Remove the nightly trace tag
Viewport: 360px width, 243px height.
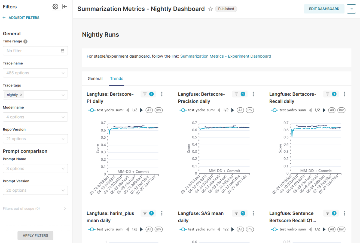pos(21,95)
